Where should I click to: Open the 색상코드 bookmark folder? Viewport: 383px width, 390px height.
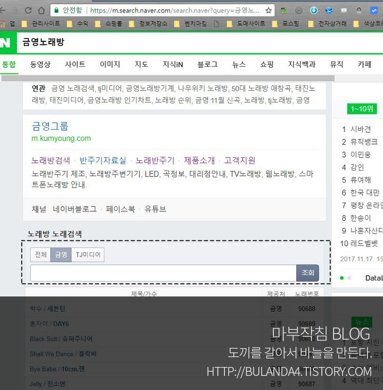coord(368,24)
